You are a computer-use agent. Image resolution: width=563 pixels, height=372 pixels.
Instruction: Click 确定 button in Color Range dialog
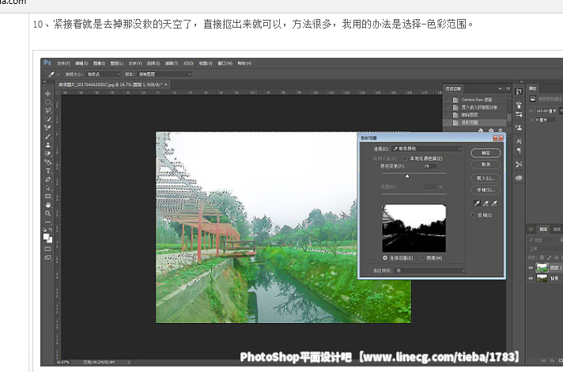coord(486,153)
